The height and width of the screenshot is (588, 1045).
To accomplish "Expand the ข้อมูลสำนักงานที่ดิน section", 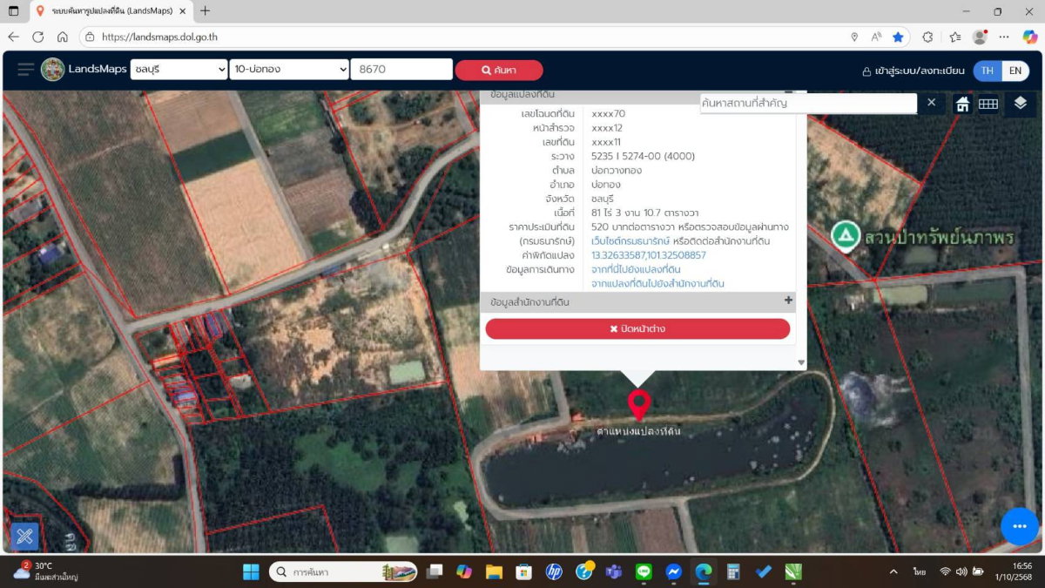I will pos(788,301).
